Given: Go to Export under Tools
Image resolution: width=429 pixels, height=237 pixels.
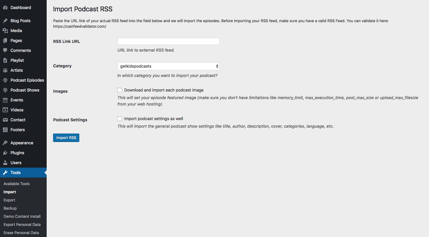Looking at the screenshot, I should tap(9, 200).
